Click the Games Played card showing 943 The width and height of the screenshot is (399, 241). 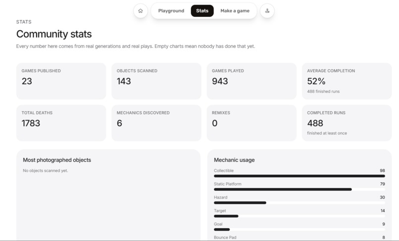pyautogui.click(x=251, y=81)
